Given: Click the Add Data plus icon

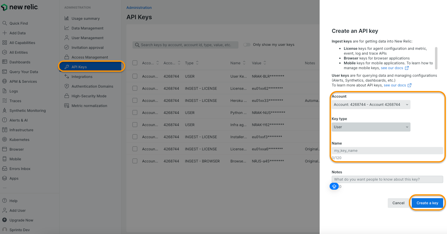Looking at the screenshot, I should [x=4, y=33].
